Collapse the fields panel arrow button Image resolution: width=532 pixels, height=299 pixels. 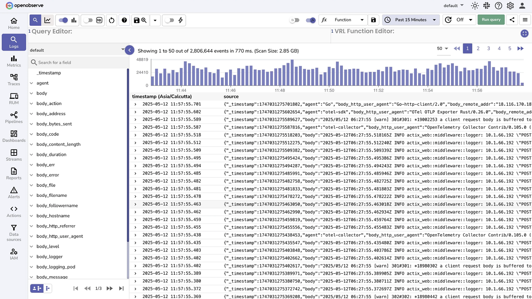tap(130, 50)
